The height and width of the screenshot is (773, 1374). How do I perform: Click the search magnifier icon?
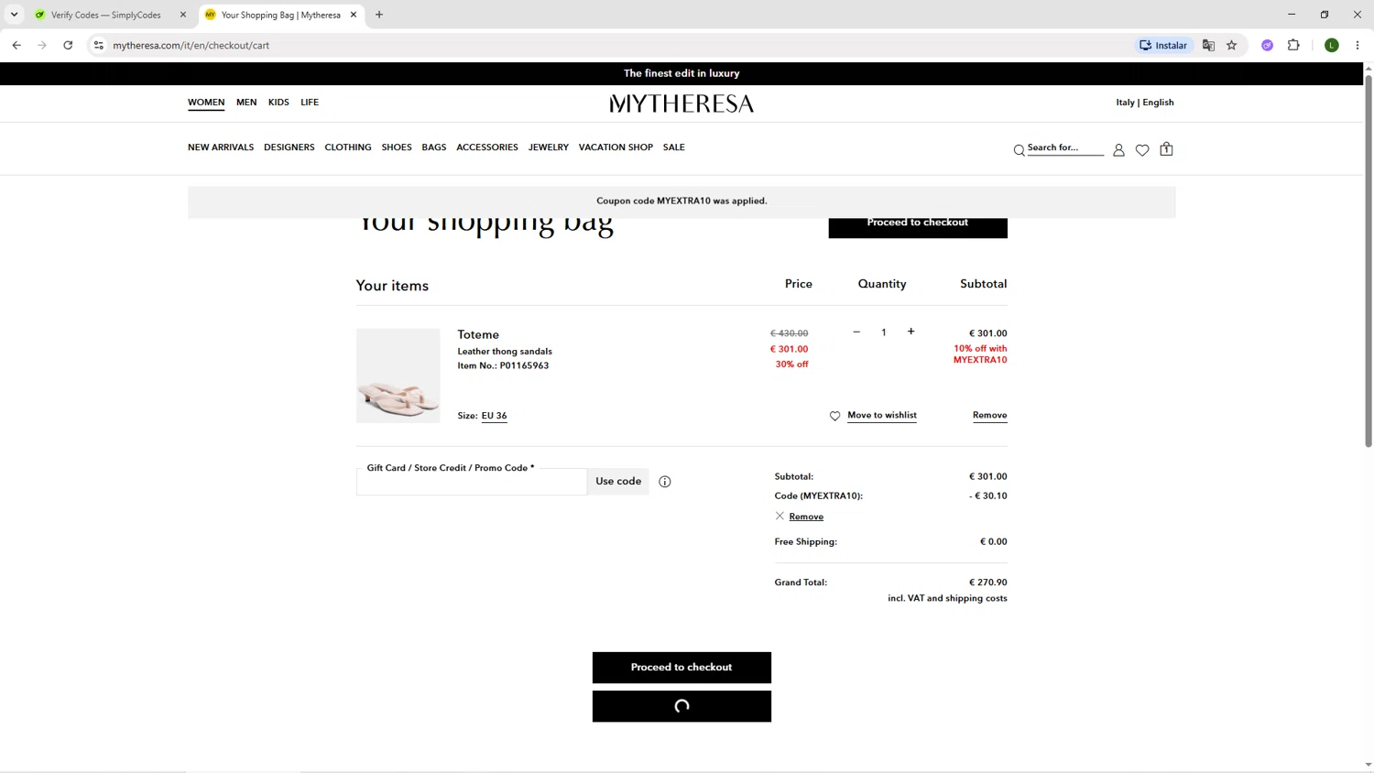tap(1019, 150)
